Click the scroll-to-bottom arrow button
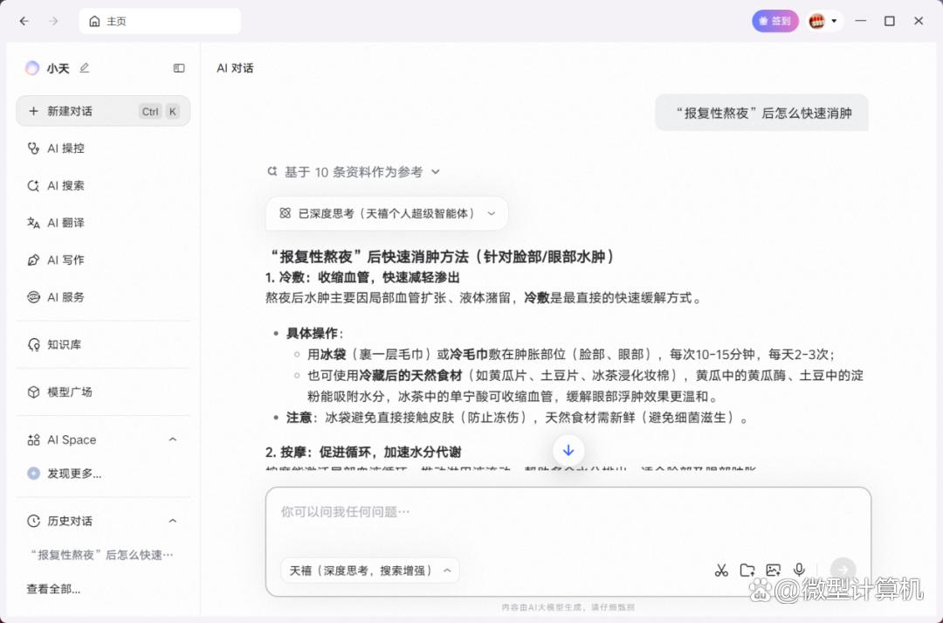The width and height of the screenshot is (943, 623). coord(568,450)
